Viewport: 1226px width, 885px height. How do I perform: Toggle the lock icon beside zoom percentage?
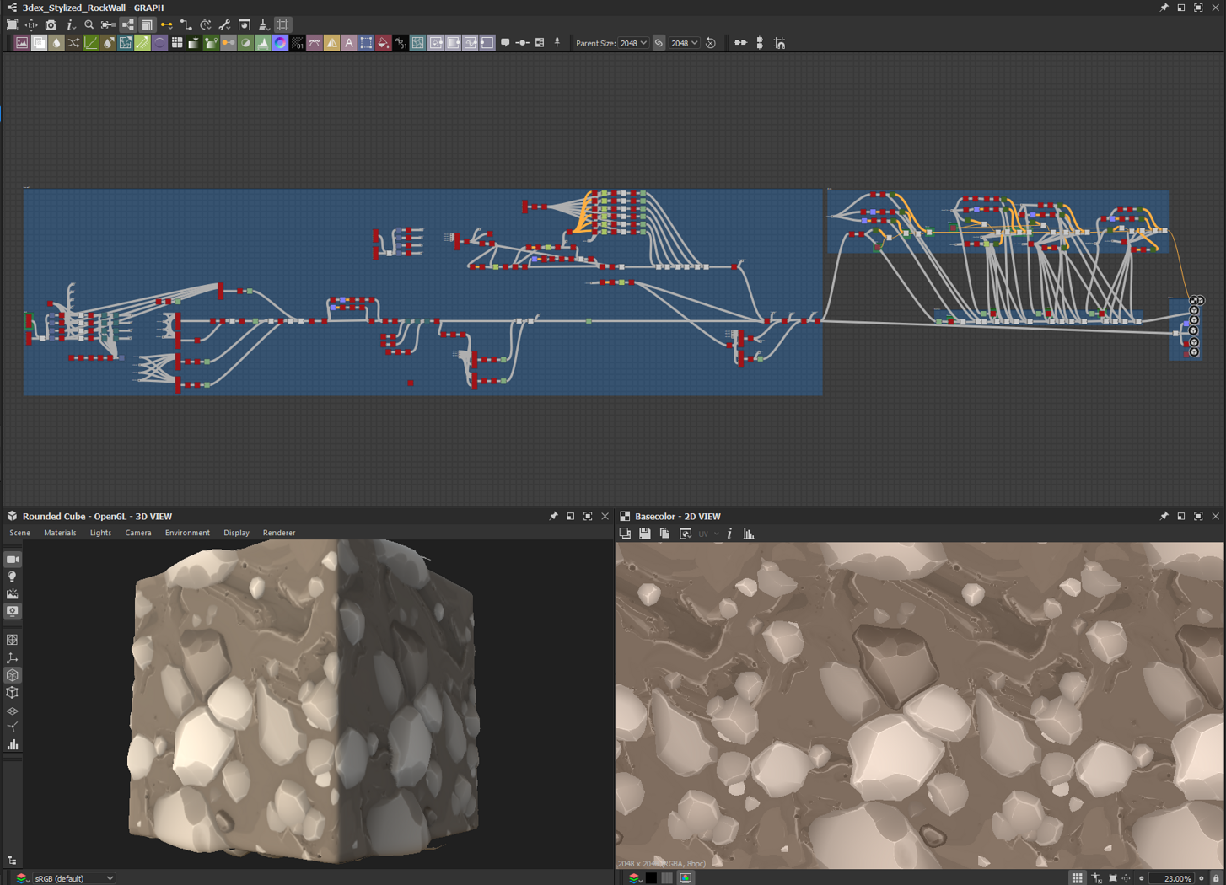pos(1216,878)
